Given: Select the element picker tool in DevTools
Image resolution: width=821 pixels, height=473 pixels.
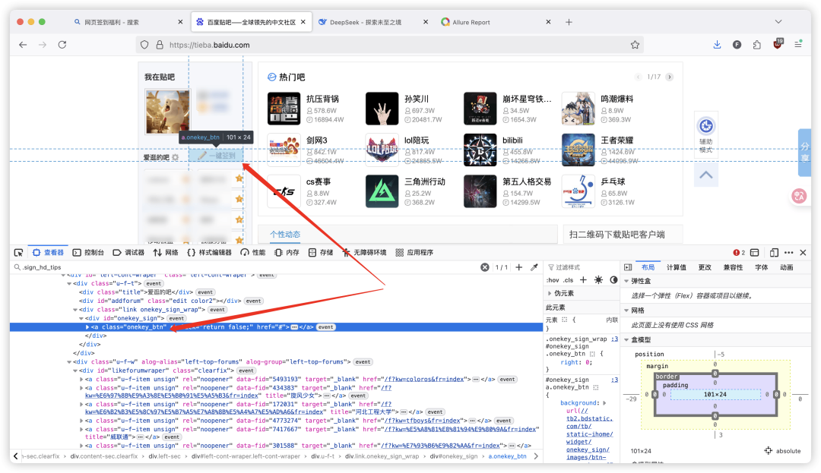Looking at the screenshot, I should pos(18,252).
